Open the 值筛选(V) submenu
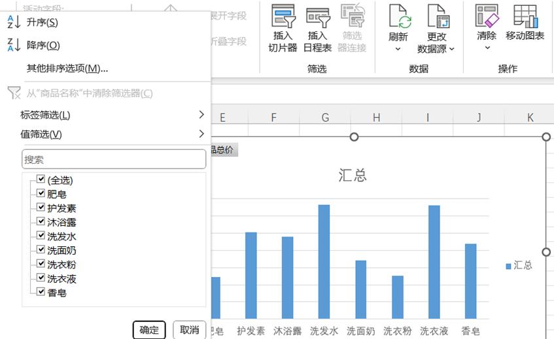Screen dimensions: 554x339 coord(41,134)
